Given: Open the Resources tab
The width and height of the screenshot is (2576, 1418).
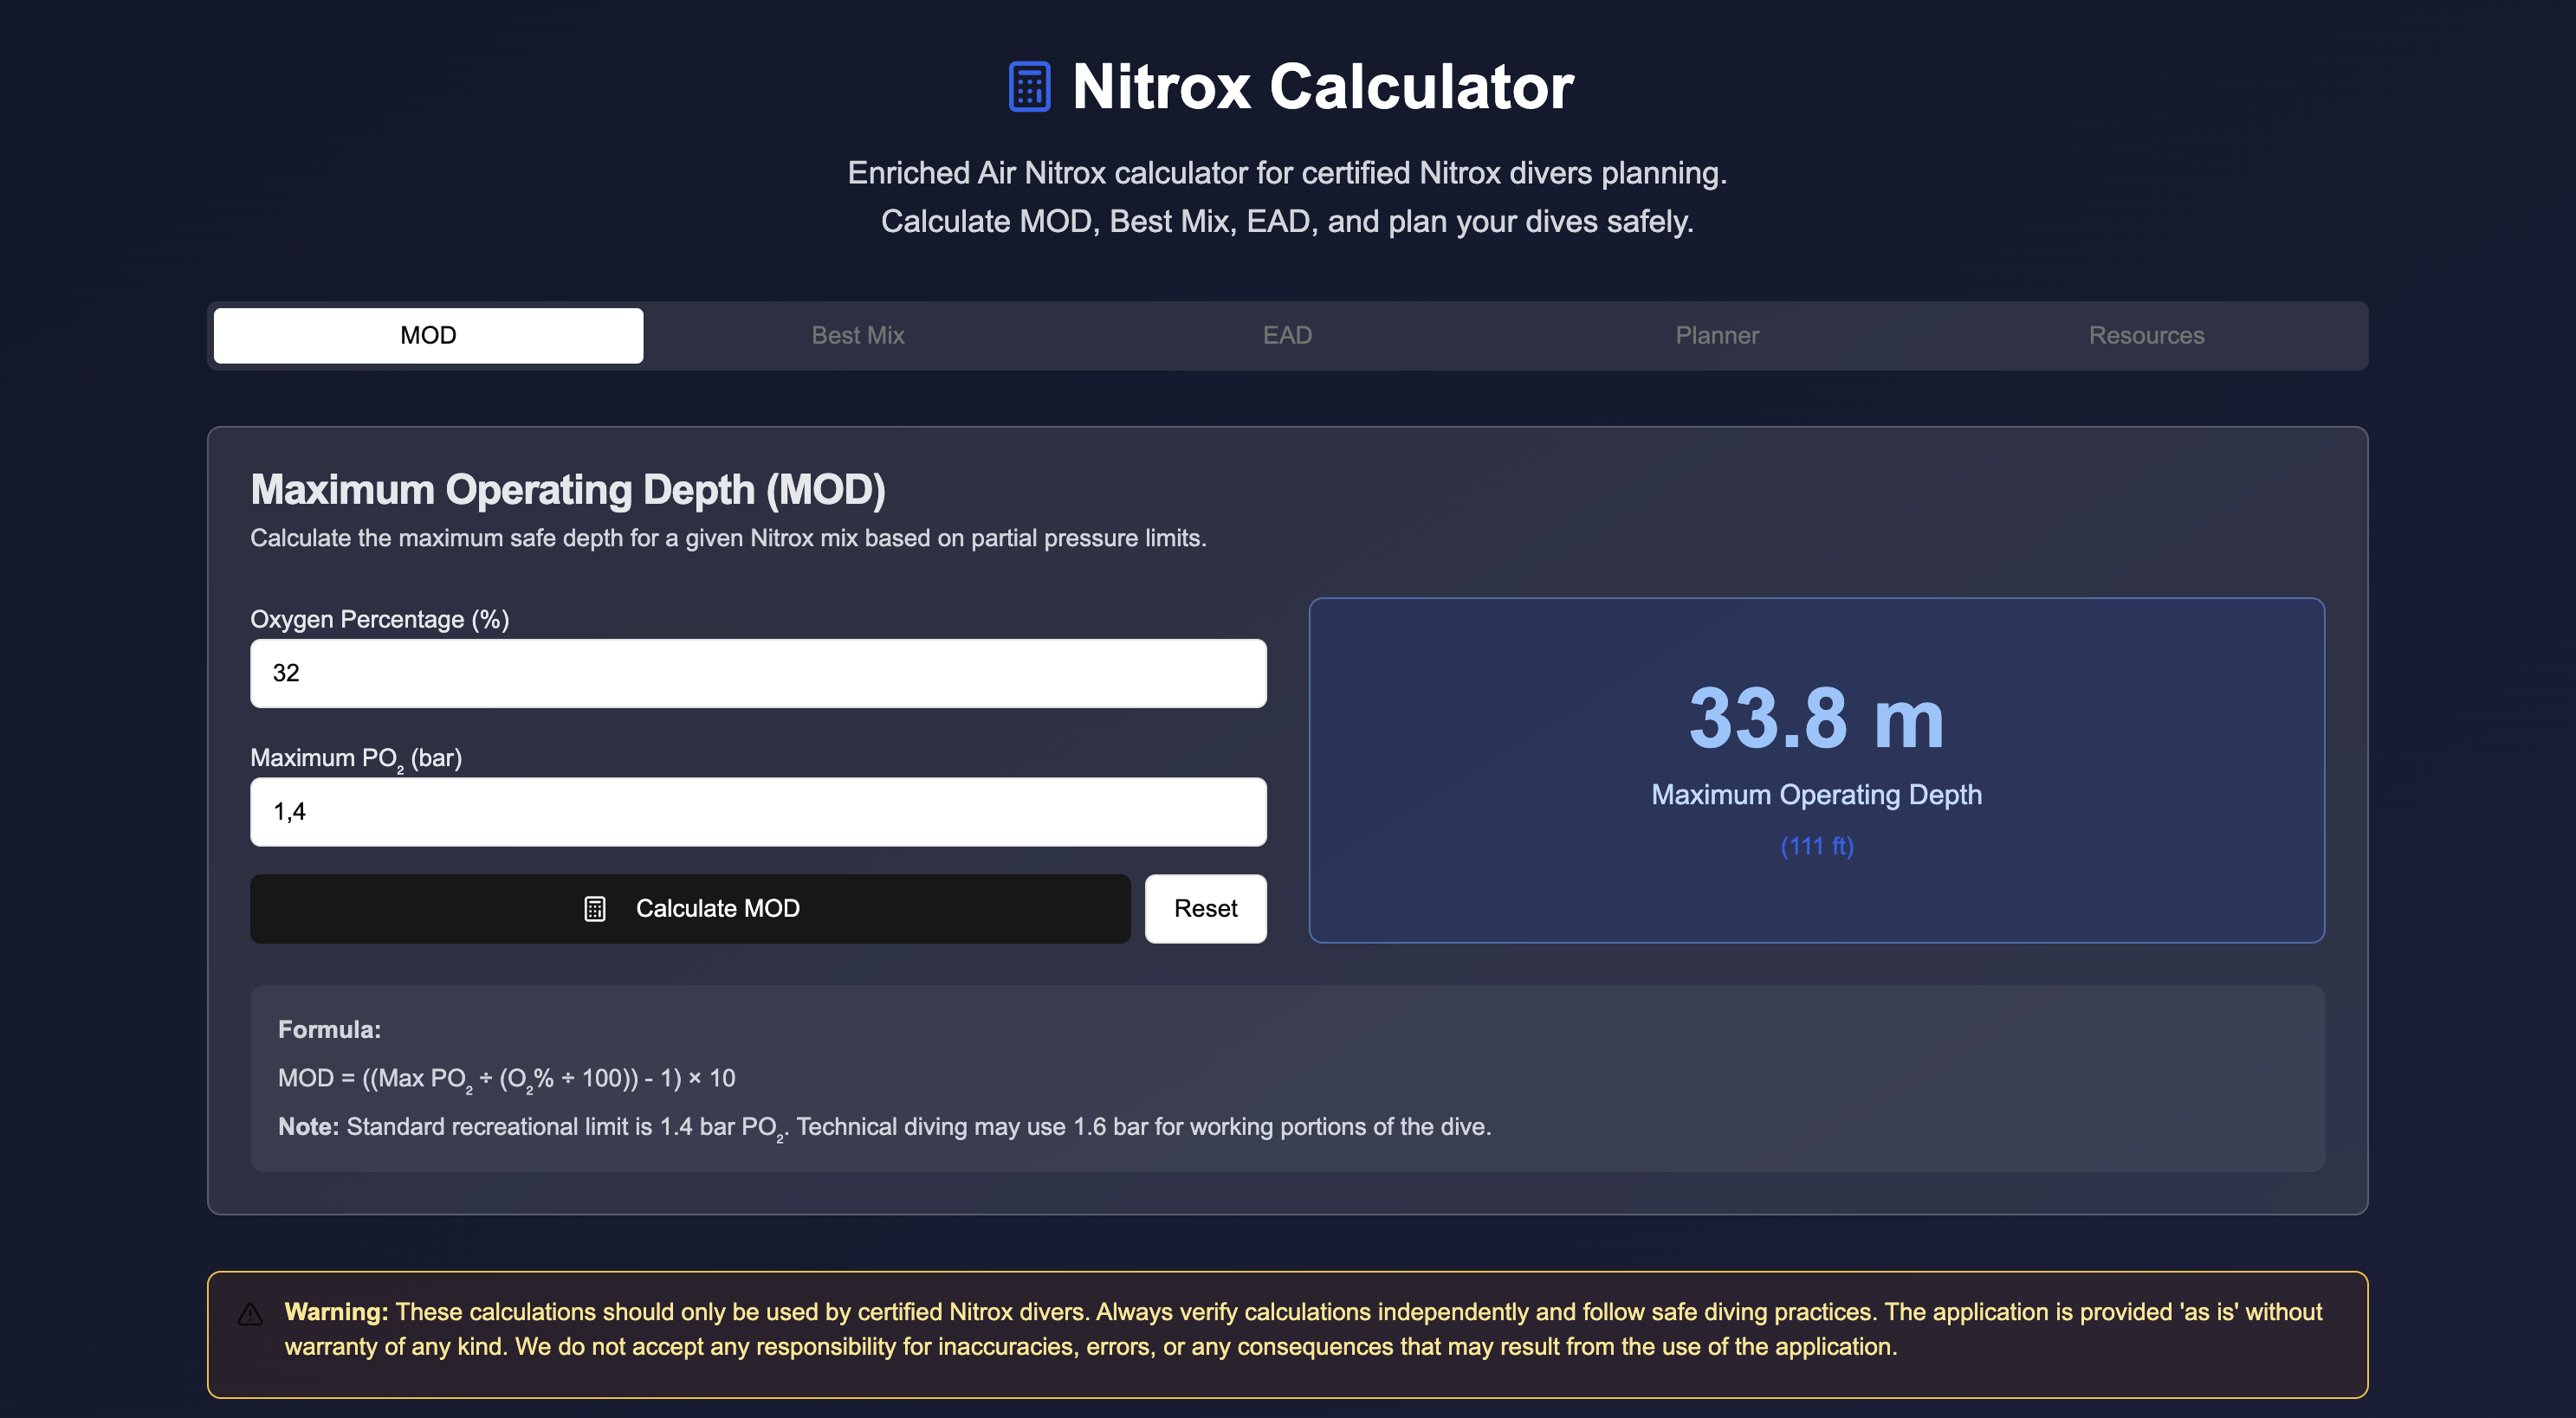Looking at the screenshot, I should point(2146,335).
